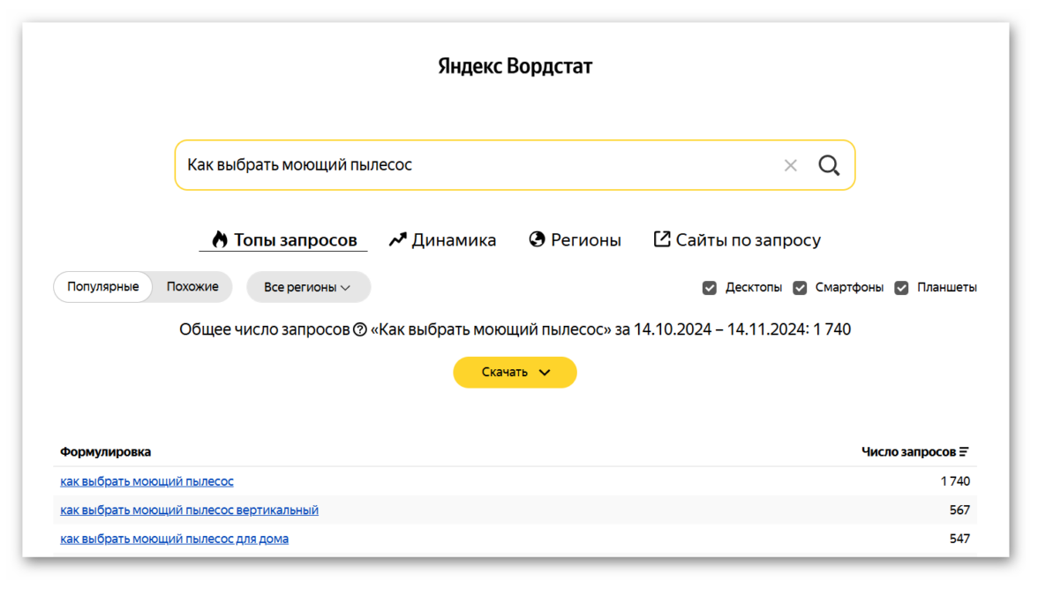Viewport: 1038px width, 597px height.
Task: Clear the search field with X icon
Action: 790,165
